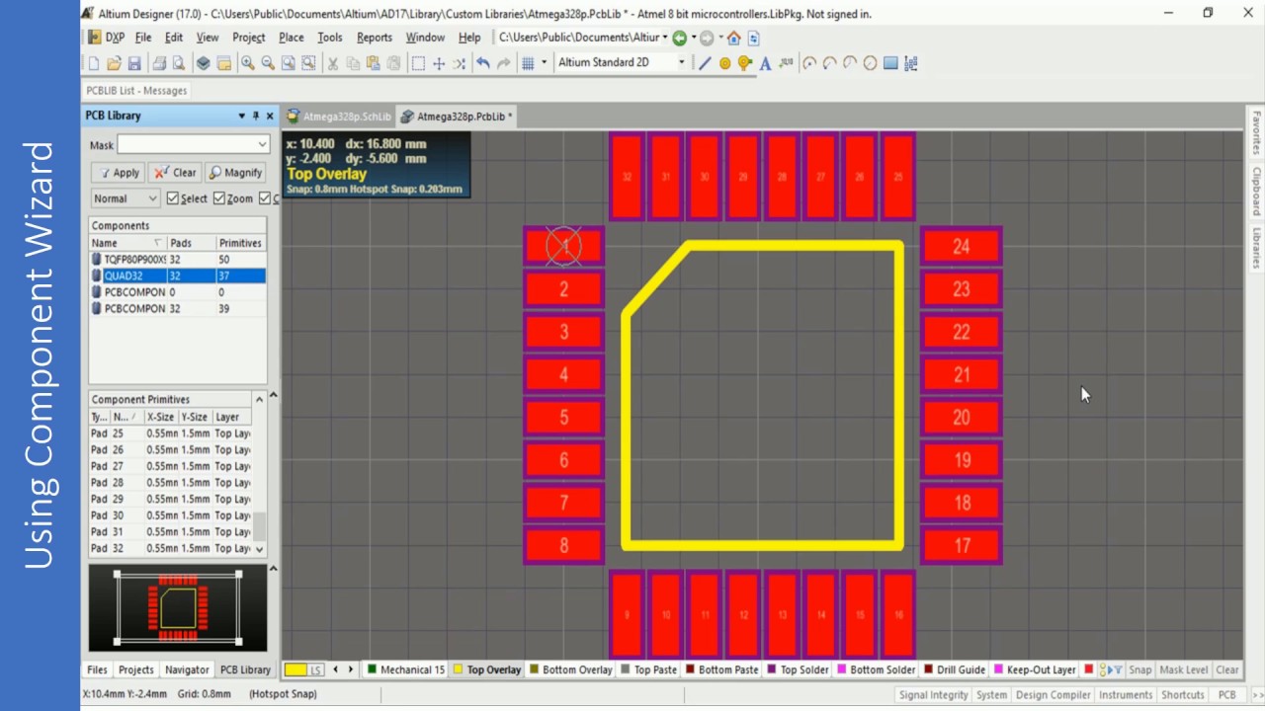Open Print Preview icon

179,63
